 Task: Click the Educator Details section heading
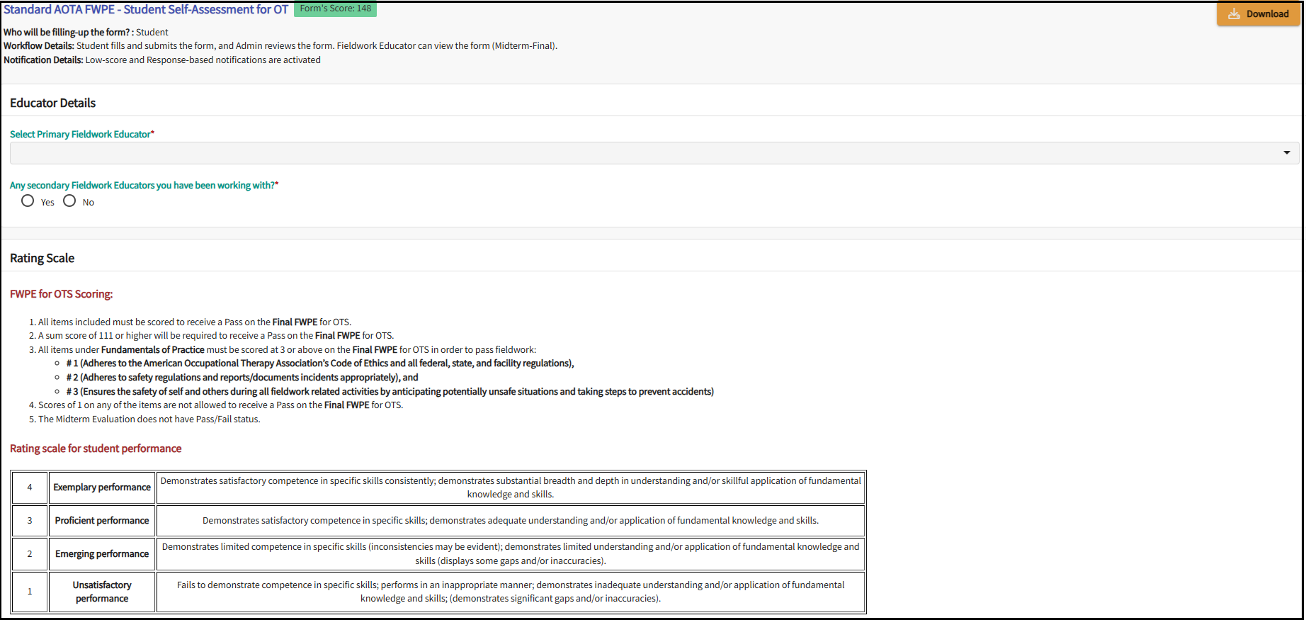pos(52,103)
